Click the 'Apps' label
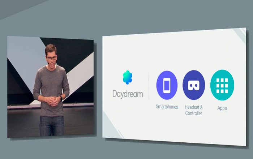Image resolution: width=253 pixels, height=159 pixels. tap(222, 108)
